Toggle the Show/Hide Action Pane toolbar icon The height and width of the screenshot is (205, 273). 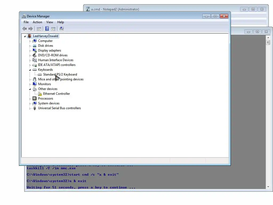coord(53,29)
